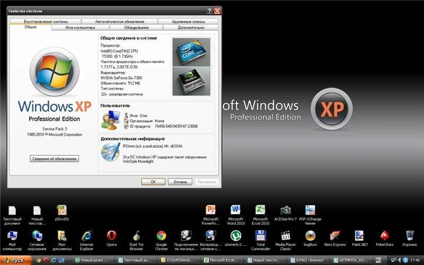Launch Paint.NET desktop shortcut
The image size is (424, 265).
pos(360,238)
